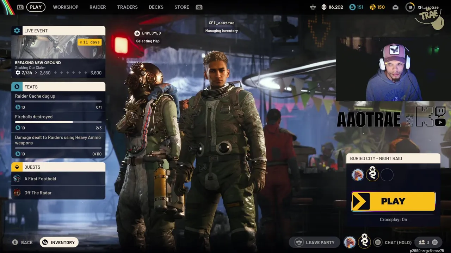451x253 pixels.
Task: Click the gold token icon beside 150
Action: 373,7
